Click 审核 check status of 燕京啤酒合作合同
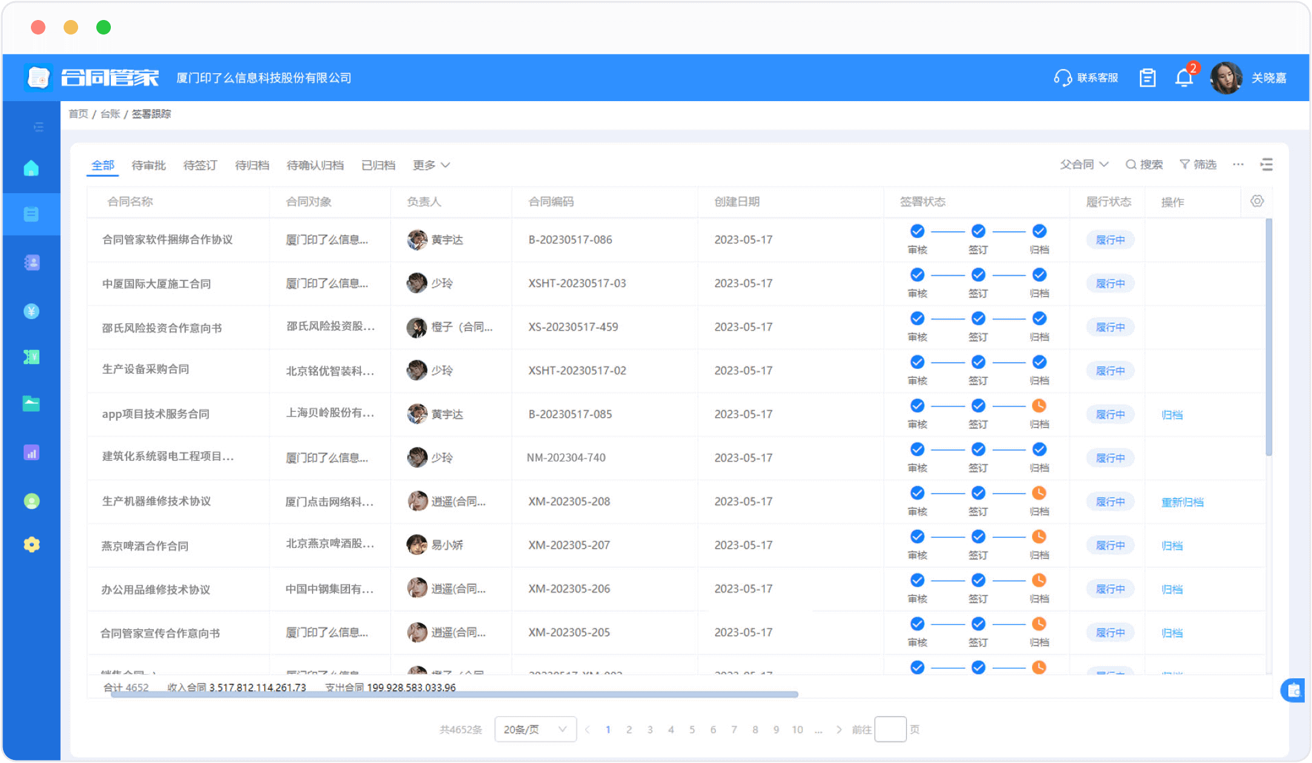 click(918, 537)
